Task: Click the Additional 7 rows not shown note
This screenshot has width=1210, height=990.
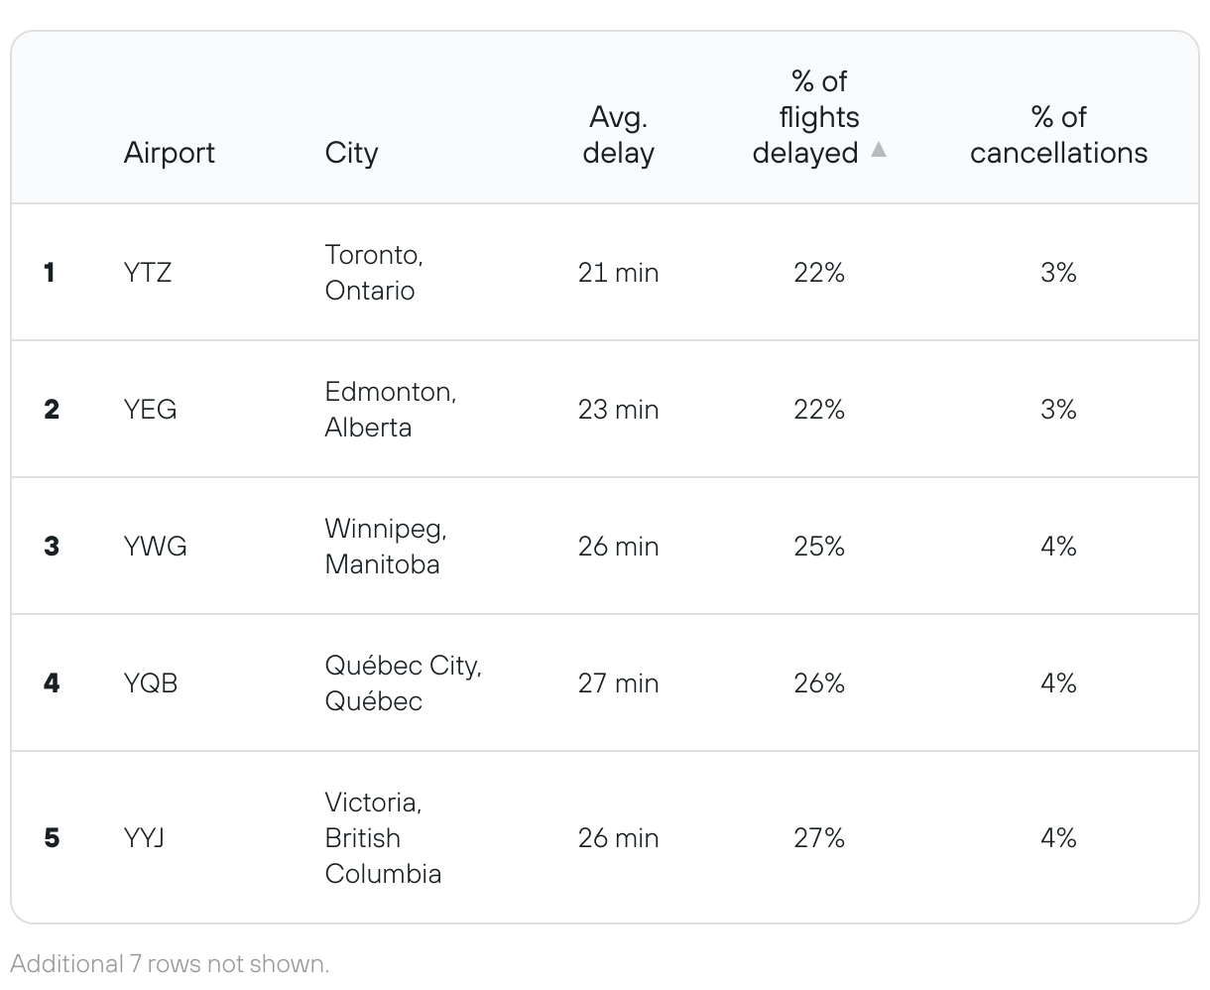Action: click(x=170, y=963)
